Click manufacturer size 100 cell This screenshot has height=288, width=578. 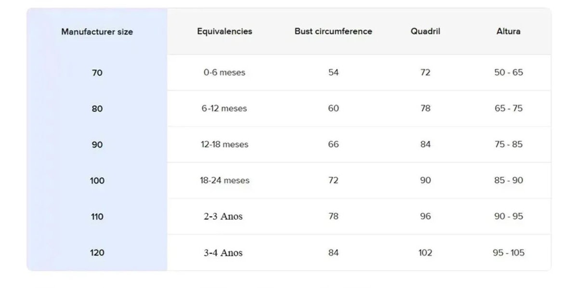[x=97, y=181]
